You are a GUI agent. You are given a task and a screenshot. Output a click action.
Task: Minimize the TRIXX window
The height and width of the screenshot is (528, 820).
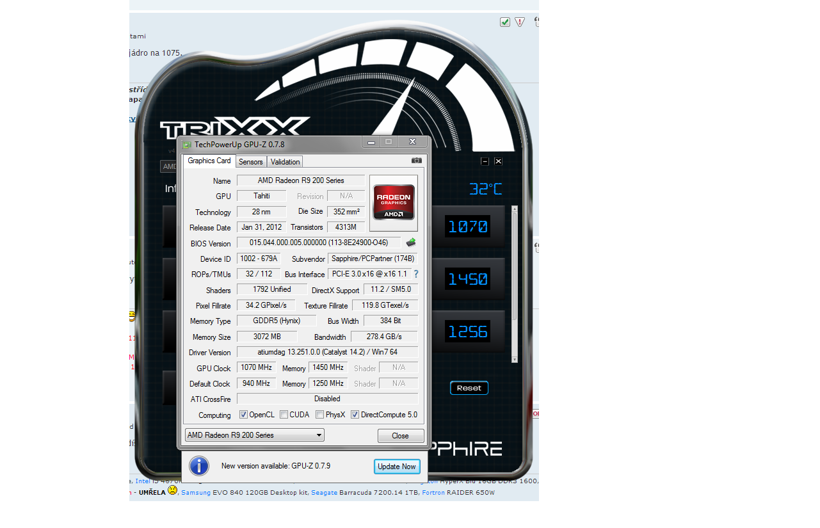click(x=485, y=161)
